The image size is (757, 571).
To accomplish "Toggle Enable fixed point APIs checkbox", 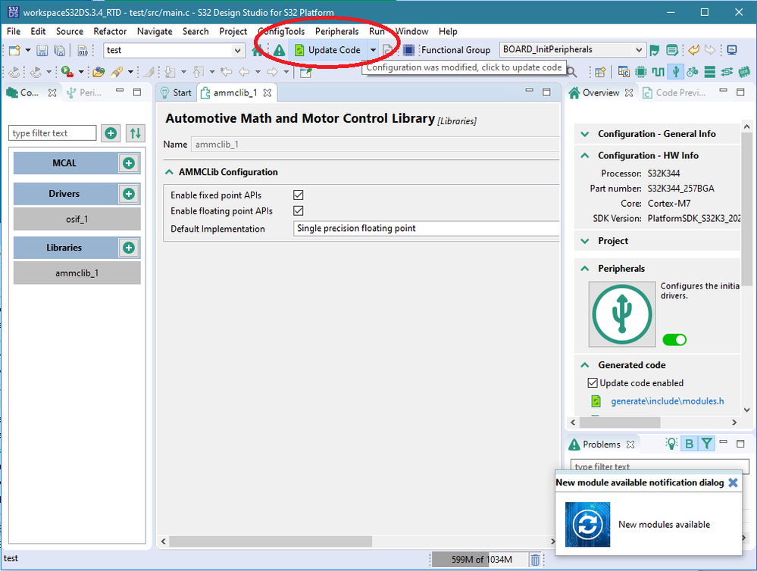I will 299,195.
